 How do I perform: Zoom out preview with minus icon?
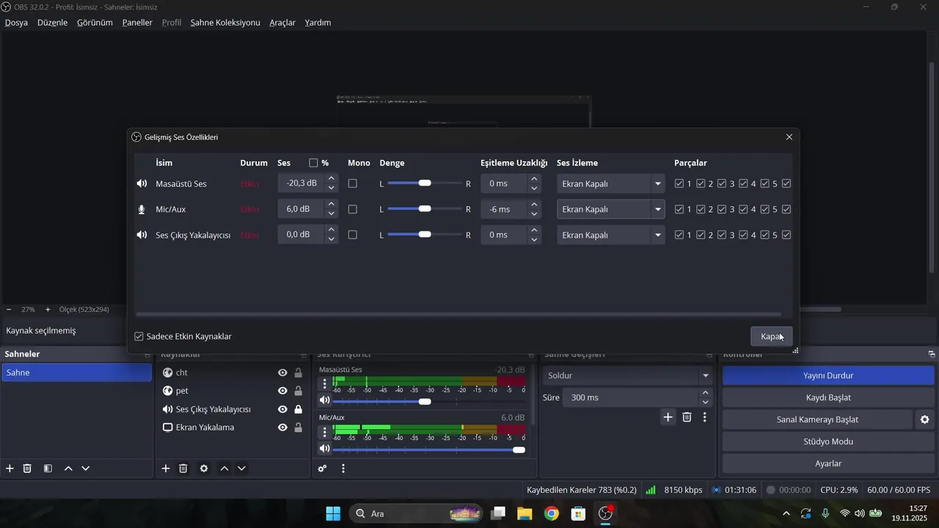pos(9,309)
